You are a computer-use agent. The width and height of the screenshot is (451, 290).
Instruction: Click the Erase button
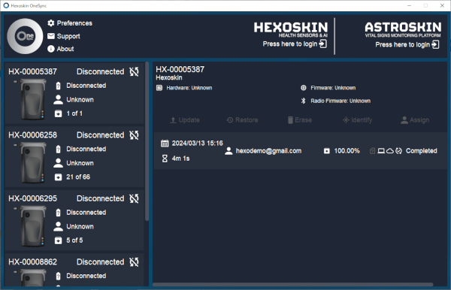coord(300,120)
